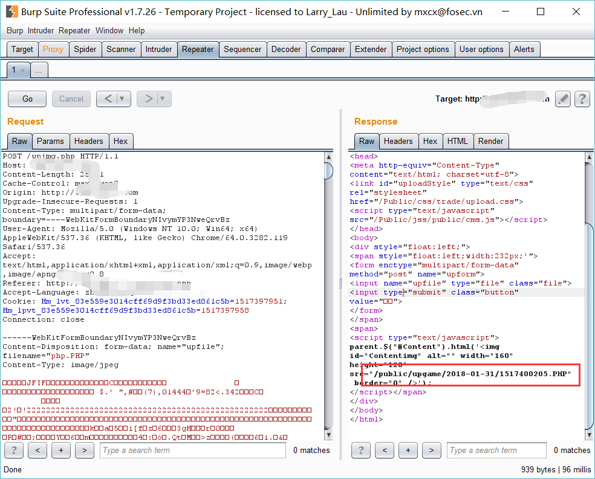Click the Cancel button
The width and height of the screenshot is (595, 479).
pyautogui.click(x=71, y=99)
